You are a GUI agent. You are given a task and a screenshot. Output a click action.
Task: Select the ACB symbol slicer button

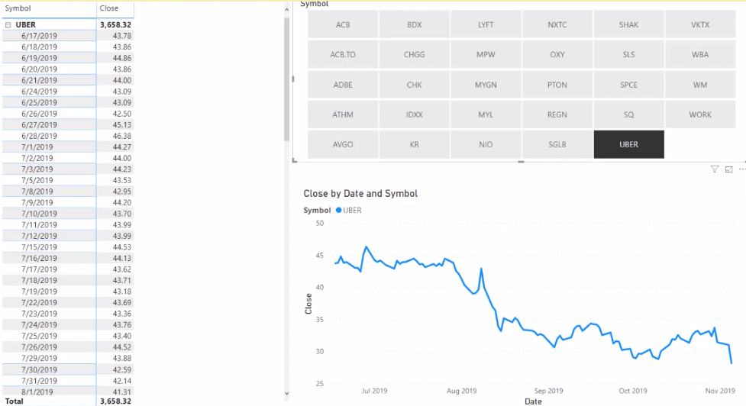(x=343, y=24)
